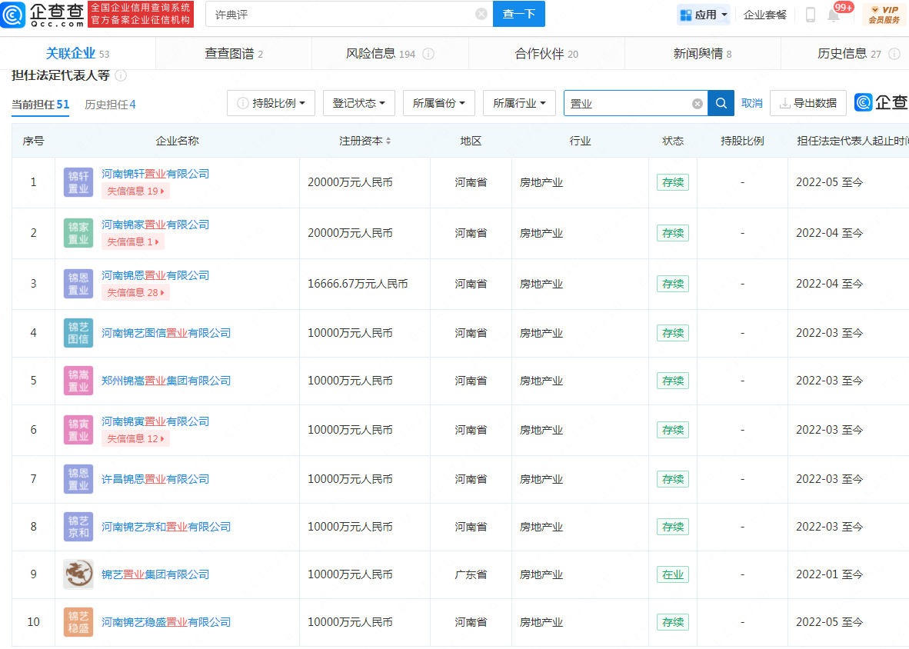
Task: Clear the 置业 filter input
Action: (x=697, y=104)
